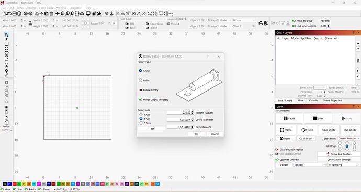
Task: Choose the Select pointer tool
Action: click(6, 35)
